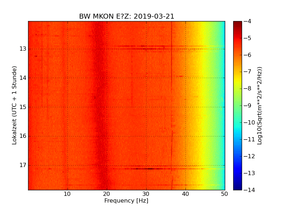Click the grid intersection at 20 Hz and 15 o'clock
Viewport: 281px width, 211px height.
(107, 107)
